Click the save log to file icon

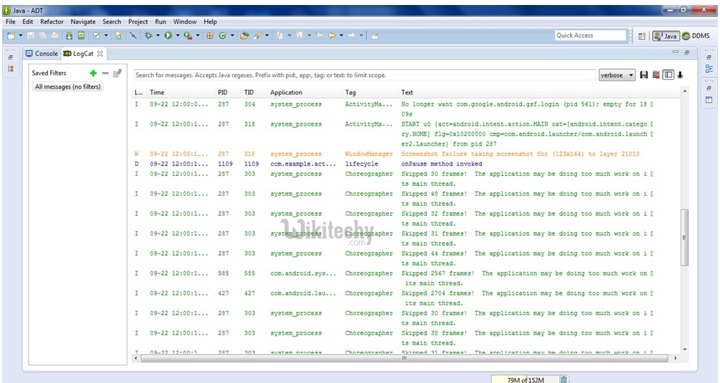pos(643,75)
